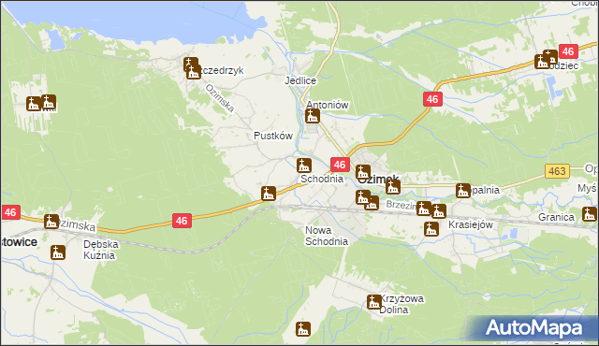The image size is (599, 346).
Task: Select road 46 shield northeast of Ozimek on bend
Action: coord(432,99)
